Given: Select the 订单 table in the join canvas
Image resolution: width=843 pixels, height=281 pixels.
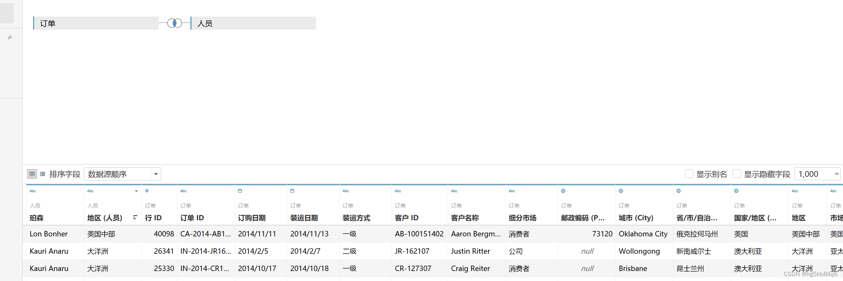Looking at the screenshot, I should pyautogui.click(x=96, y=23).
